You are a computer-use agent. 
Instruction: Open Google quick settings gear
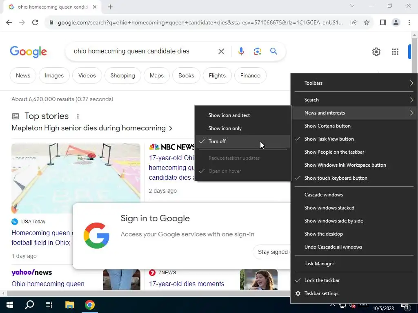point(376,52)
